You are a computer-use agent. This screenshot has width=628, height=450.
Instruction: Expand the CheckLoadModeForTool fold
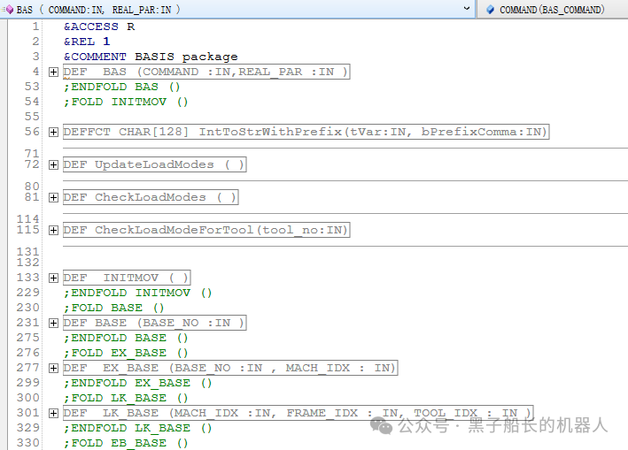click(x=54, y=230)
